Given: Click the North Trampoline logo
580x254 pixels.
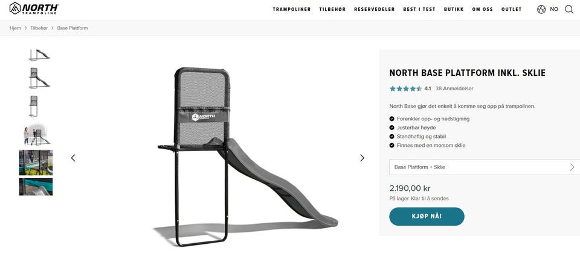Looking at the screenshot, I should 34,8.
